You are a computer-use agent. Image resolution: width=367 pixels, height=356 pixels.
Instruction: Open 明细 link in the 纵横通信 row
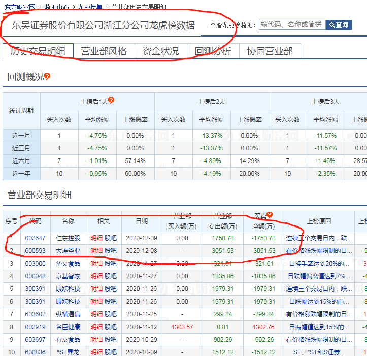[x=96, y=314]
